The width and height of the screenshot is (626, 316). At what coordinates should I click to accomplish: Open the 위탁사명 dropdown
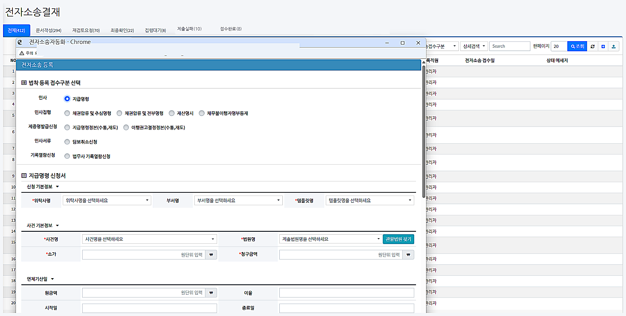tap(107, 200)
